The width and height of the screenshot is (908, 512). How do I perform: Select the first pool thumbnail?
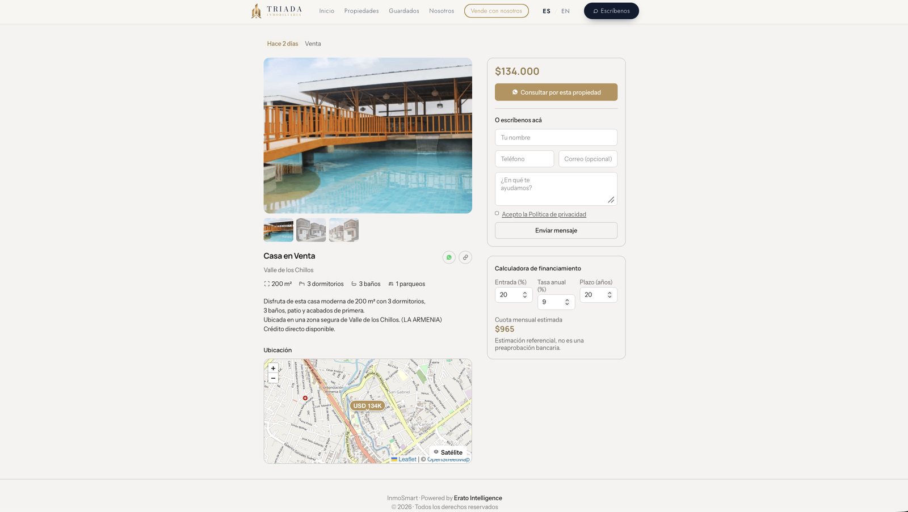click(278, 230)
